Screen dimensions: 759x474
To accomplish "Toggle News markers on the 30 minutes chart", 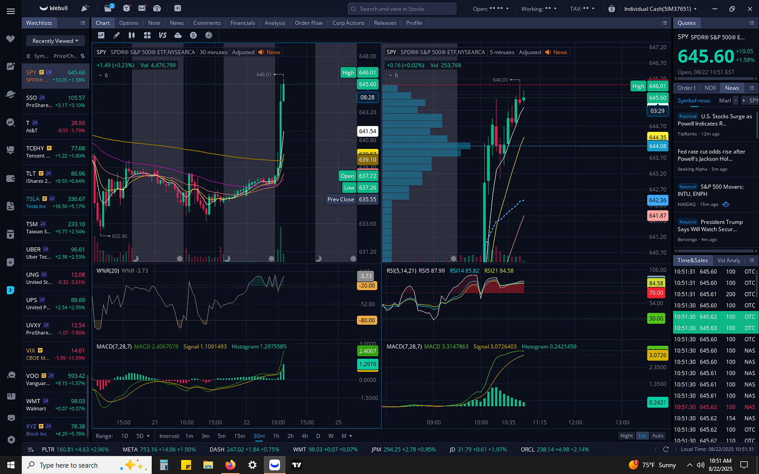I will coord(270,52).
